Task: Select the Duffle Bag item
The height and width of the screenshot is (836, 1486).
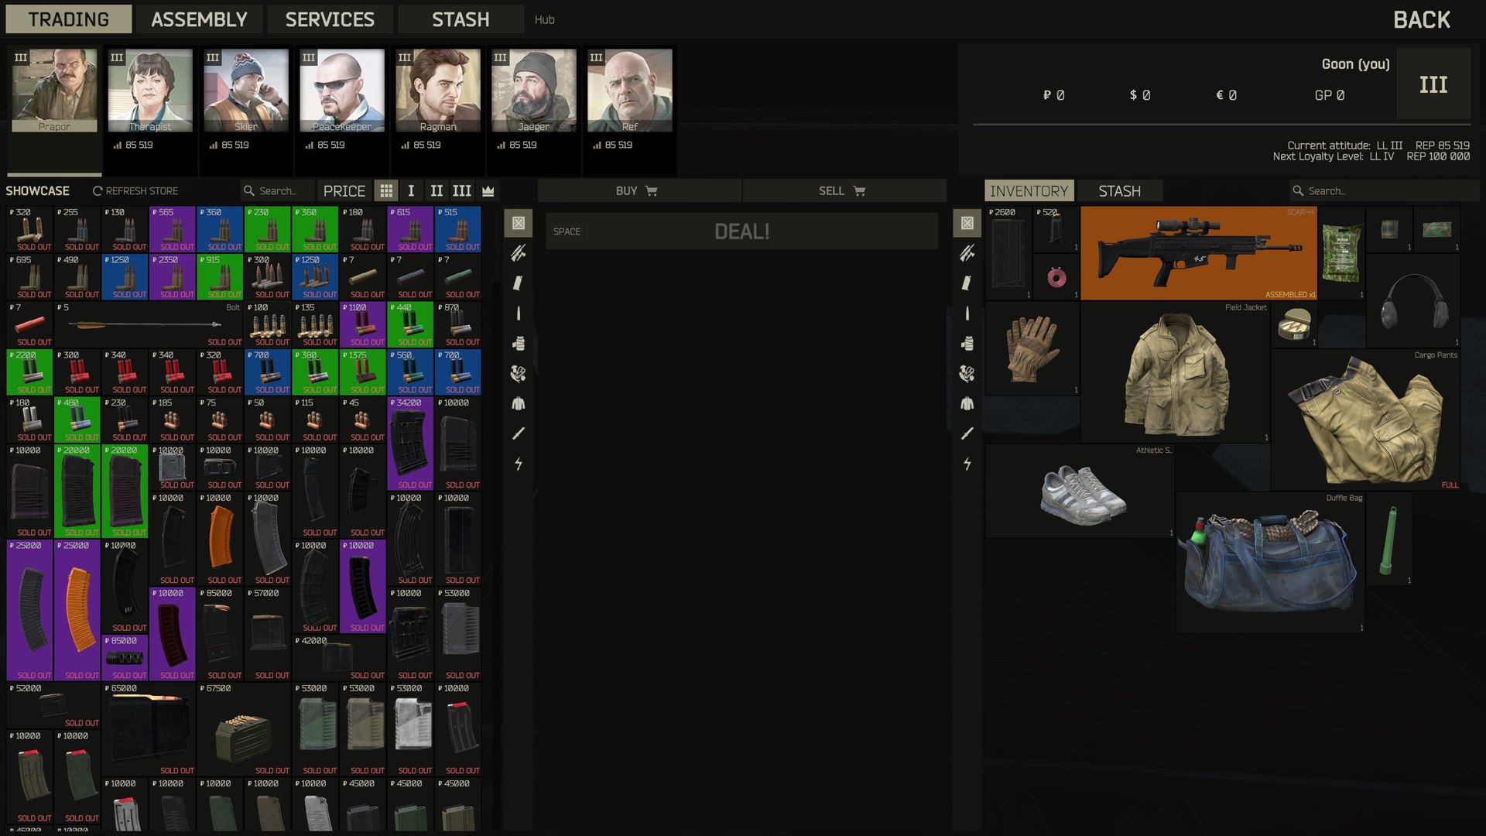Action: click(1270, 563)
